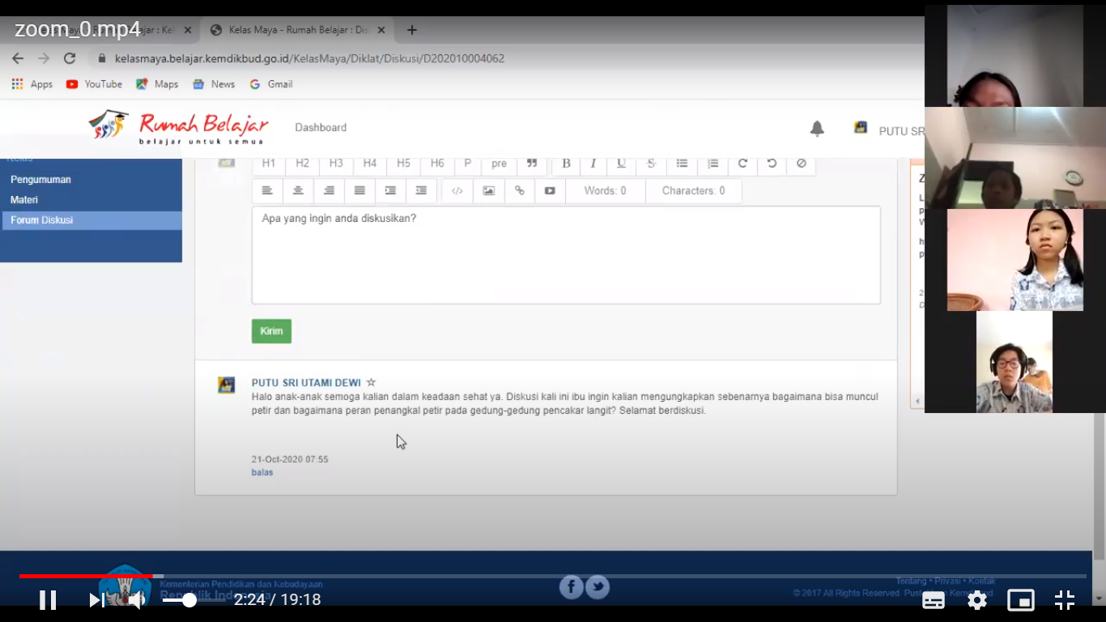Click into the discussion text area
1106x622 pixels.
pos(566,255)
